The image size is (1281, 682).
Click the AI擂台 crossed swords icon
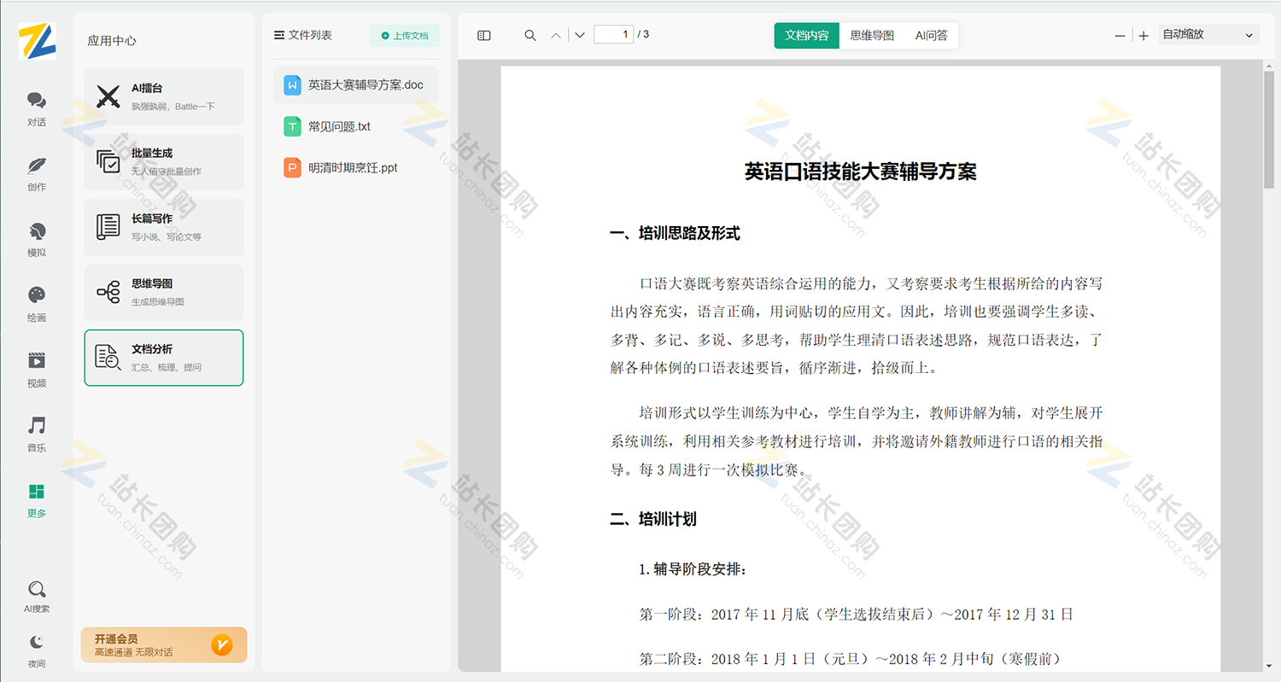tap(108, 96)
